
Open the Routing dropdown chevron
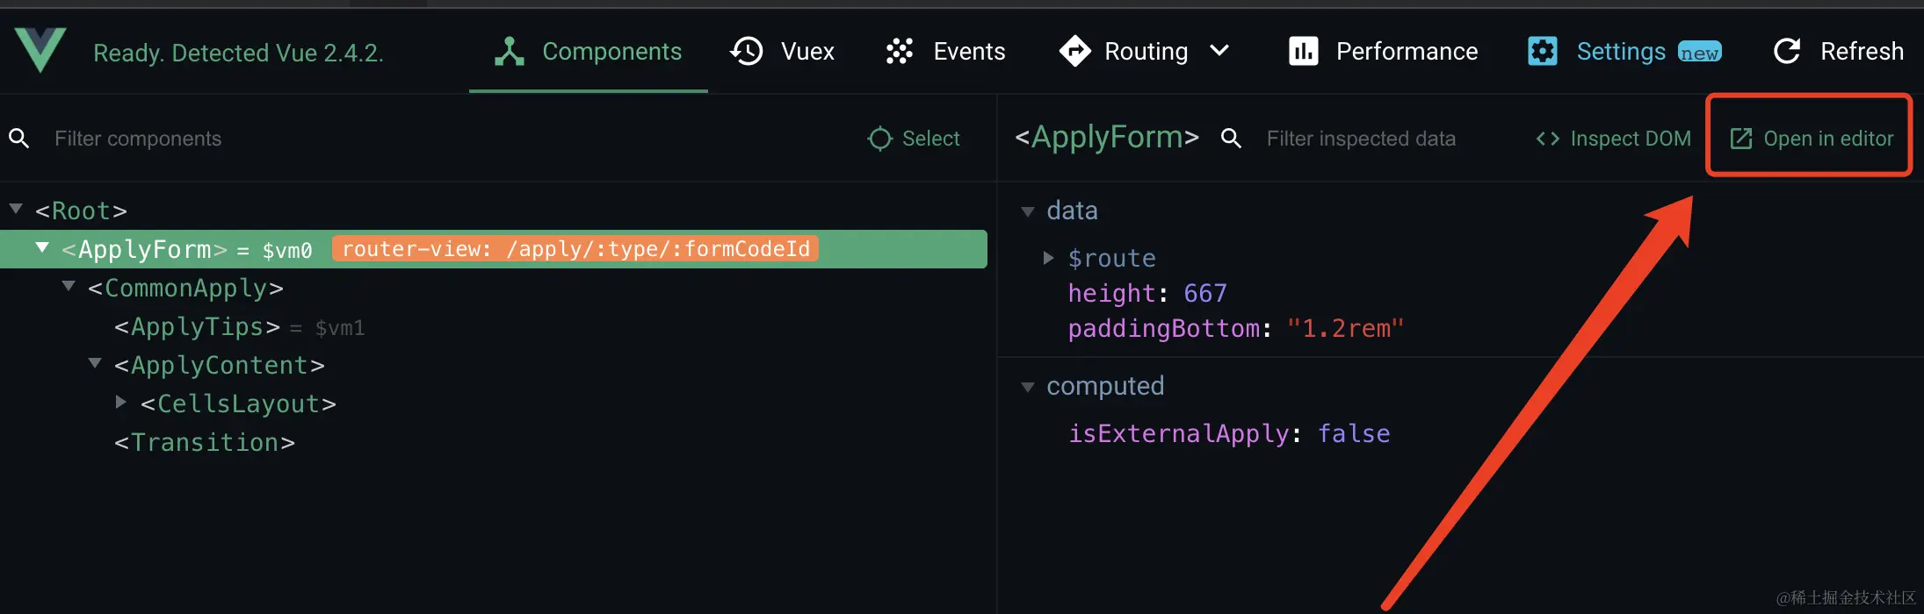point(1219,51)
